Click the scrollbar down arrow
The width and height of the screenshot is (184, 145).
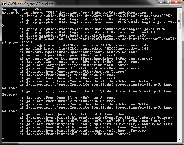179,140
